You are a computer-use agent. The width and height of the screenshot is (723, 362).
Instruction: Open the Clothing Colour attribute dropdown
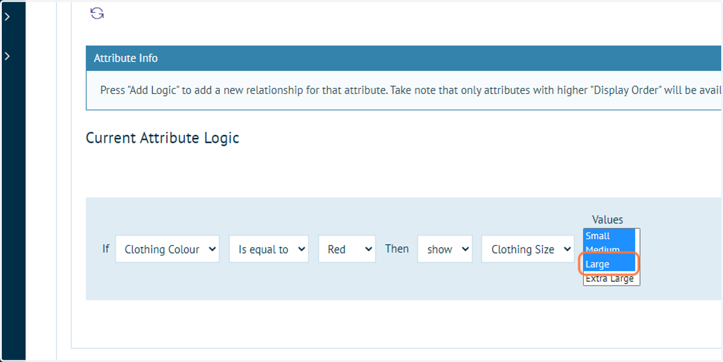pyautogui.click(x=167, y=249)
